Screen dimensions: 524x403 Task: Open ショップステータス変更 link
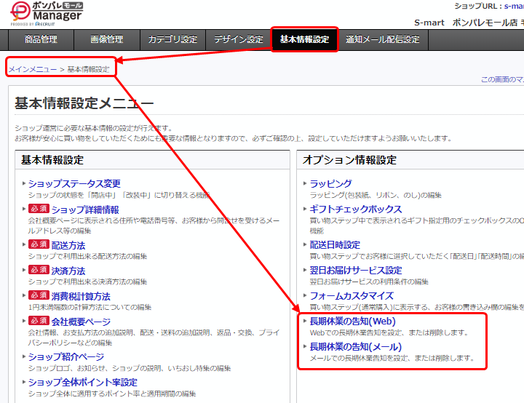coord(74,183)
